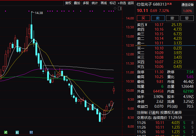Click the diamond icon above chart
This screenshot has width=196, height=136.
click(x=115, y=8)
